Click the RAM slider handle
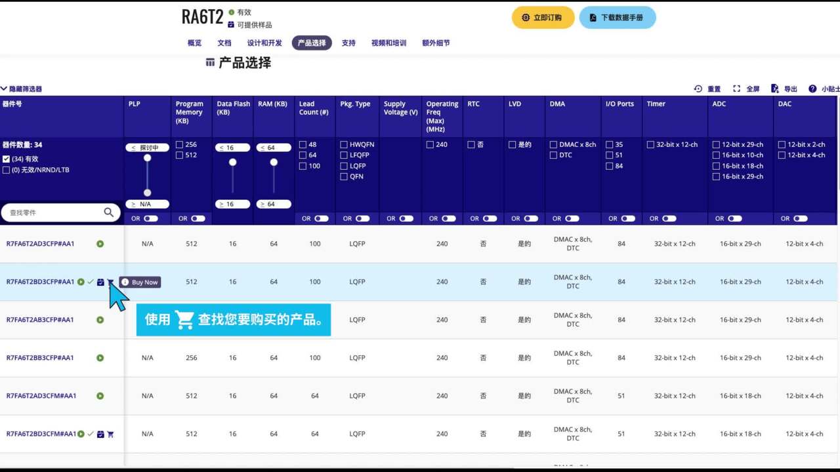 click(274, 162)
